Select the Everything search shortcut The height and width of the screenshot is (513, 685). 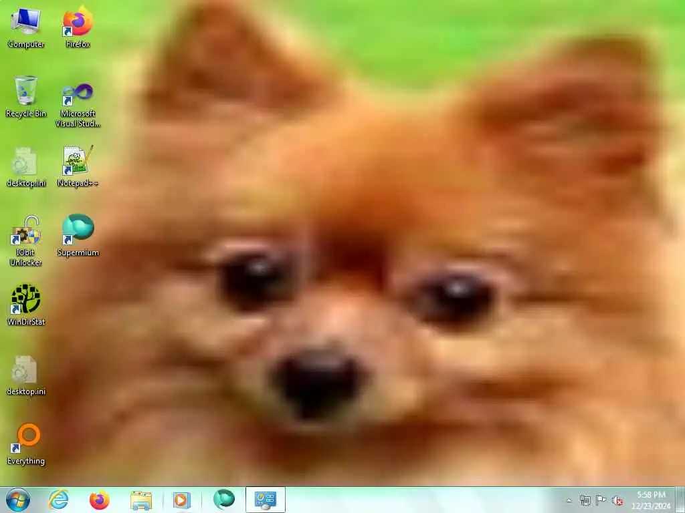[26, 444]
